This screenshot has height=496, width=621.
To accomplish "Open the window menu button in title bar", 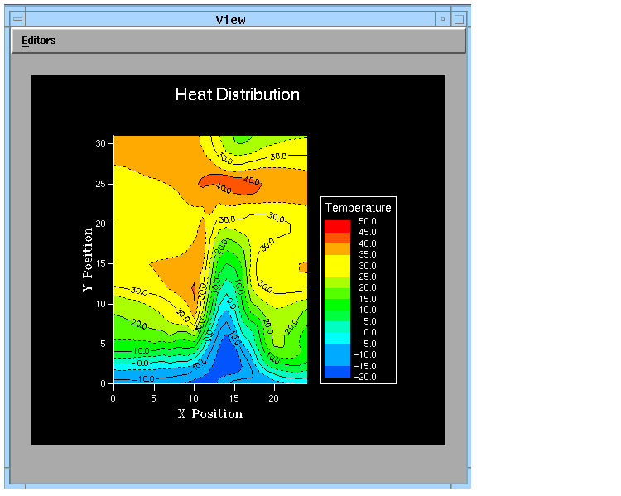I will 17,18.
